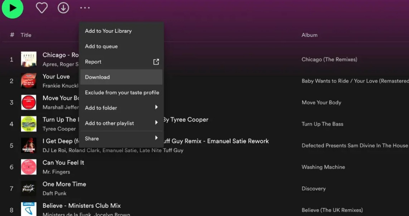Viewport: 409px width, 216px height.
Task: Open the three-dots more options menu
Action: (85, 8)
